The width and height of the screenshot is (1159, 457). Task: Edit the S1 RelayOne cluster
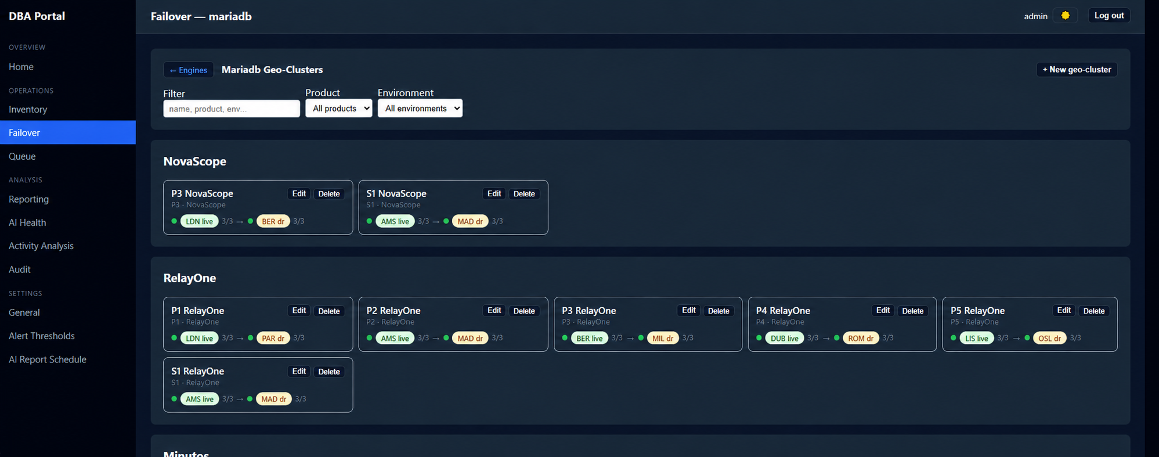[299, 372]
